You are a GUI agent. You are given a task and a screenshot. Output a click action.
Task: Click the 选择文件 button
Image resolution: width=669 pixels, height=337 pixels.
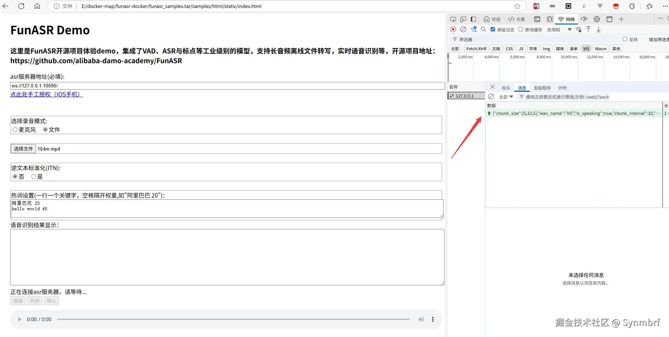(23, 149)
